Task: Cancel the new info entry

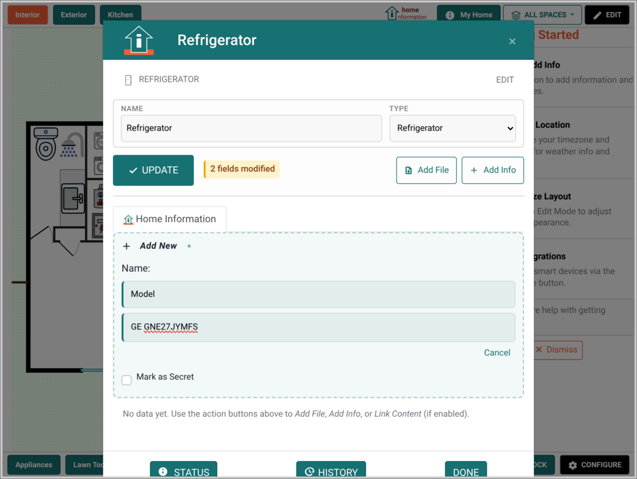Action: point(497,352)
